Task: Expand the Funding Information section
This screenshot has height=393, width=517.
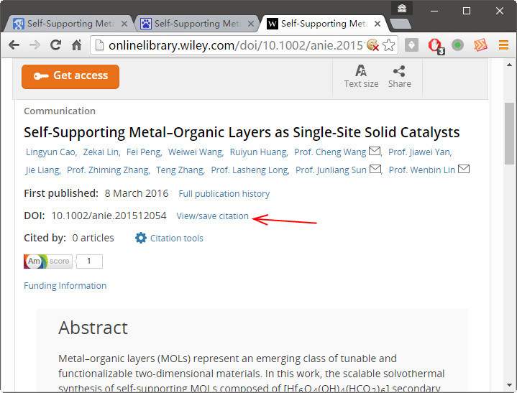Action: [65, 286]
